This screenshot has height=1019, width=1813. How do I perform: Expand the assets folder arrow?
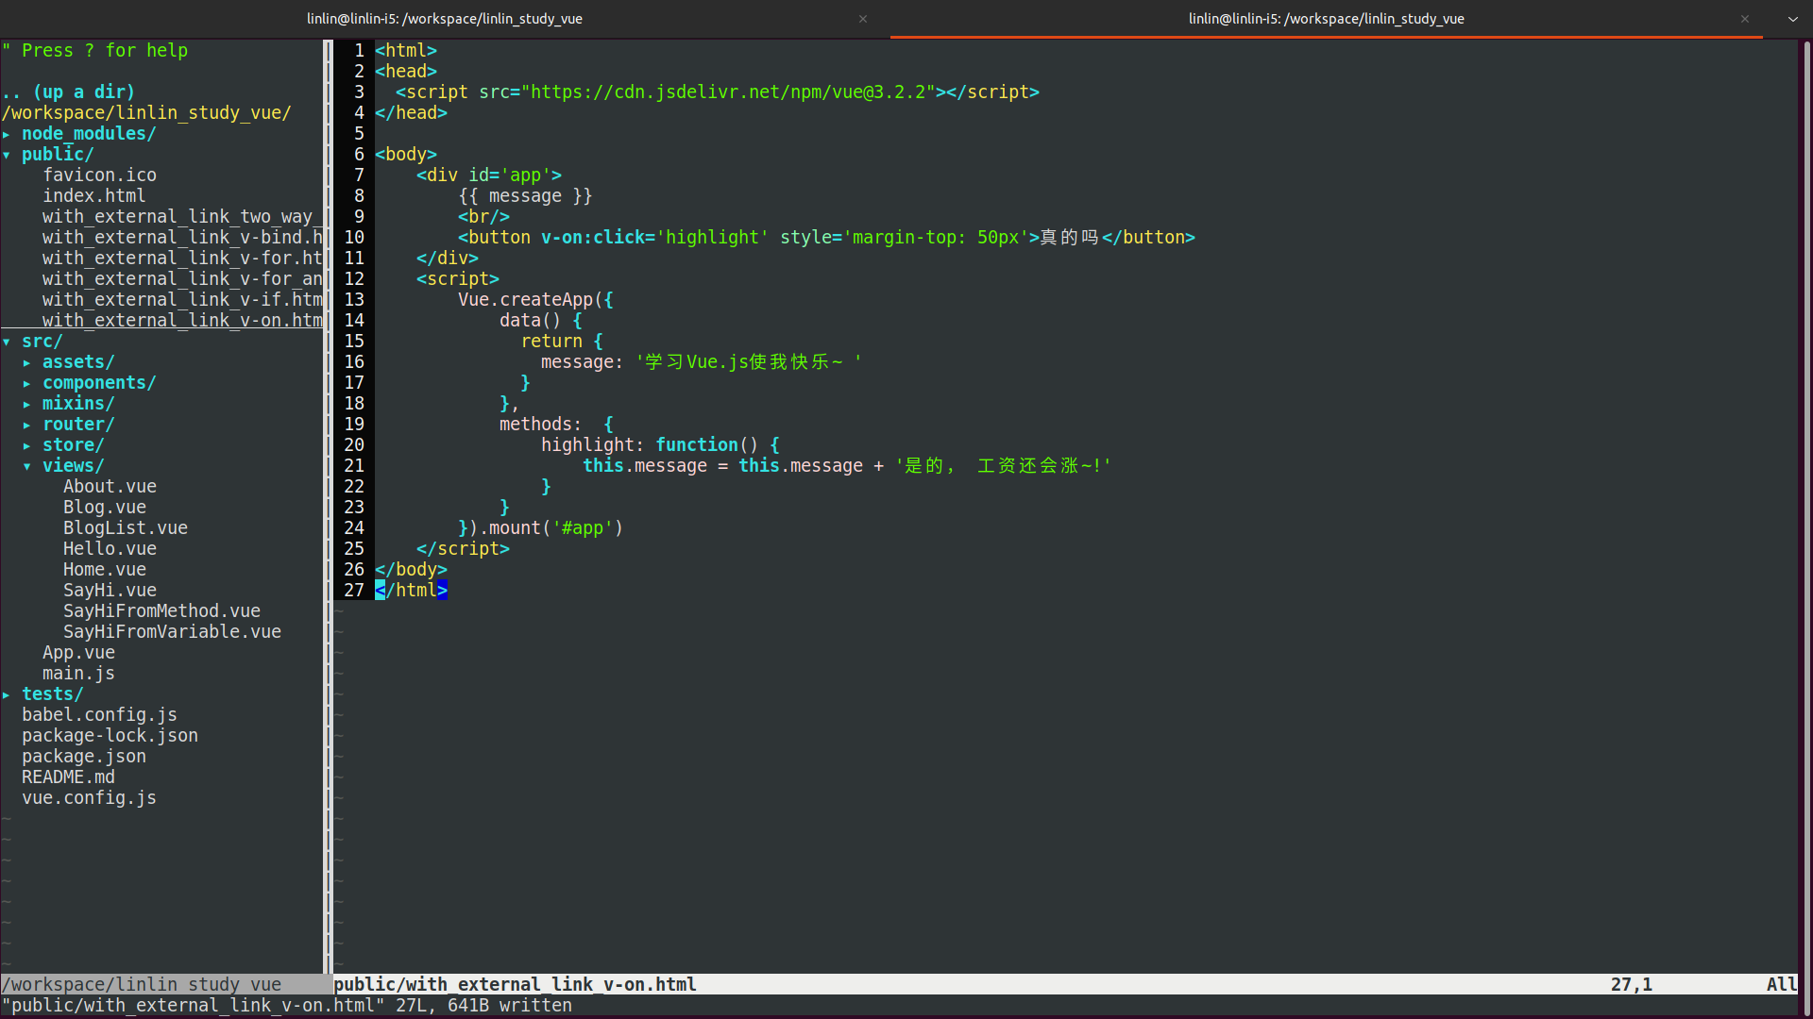27,362
